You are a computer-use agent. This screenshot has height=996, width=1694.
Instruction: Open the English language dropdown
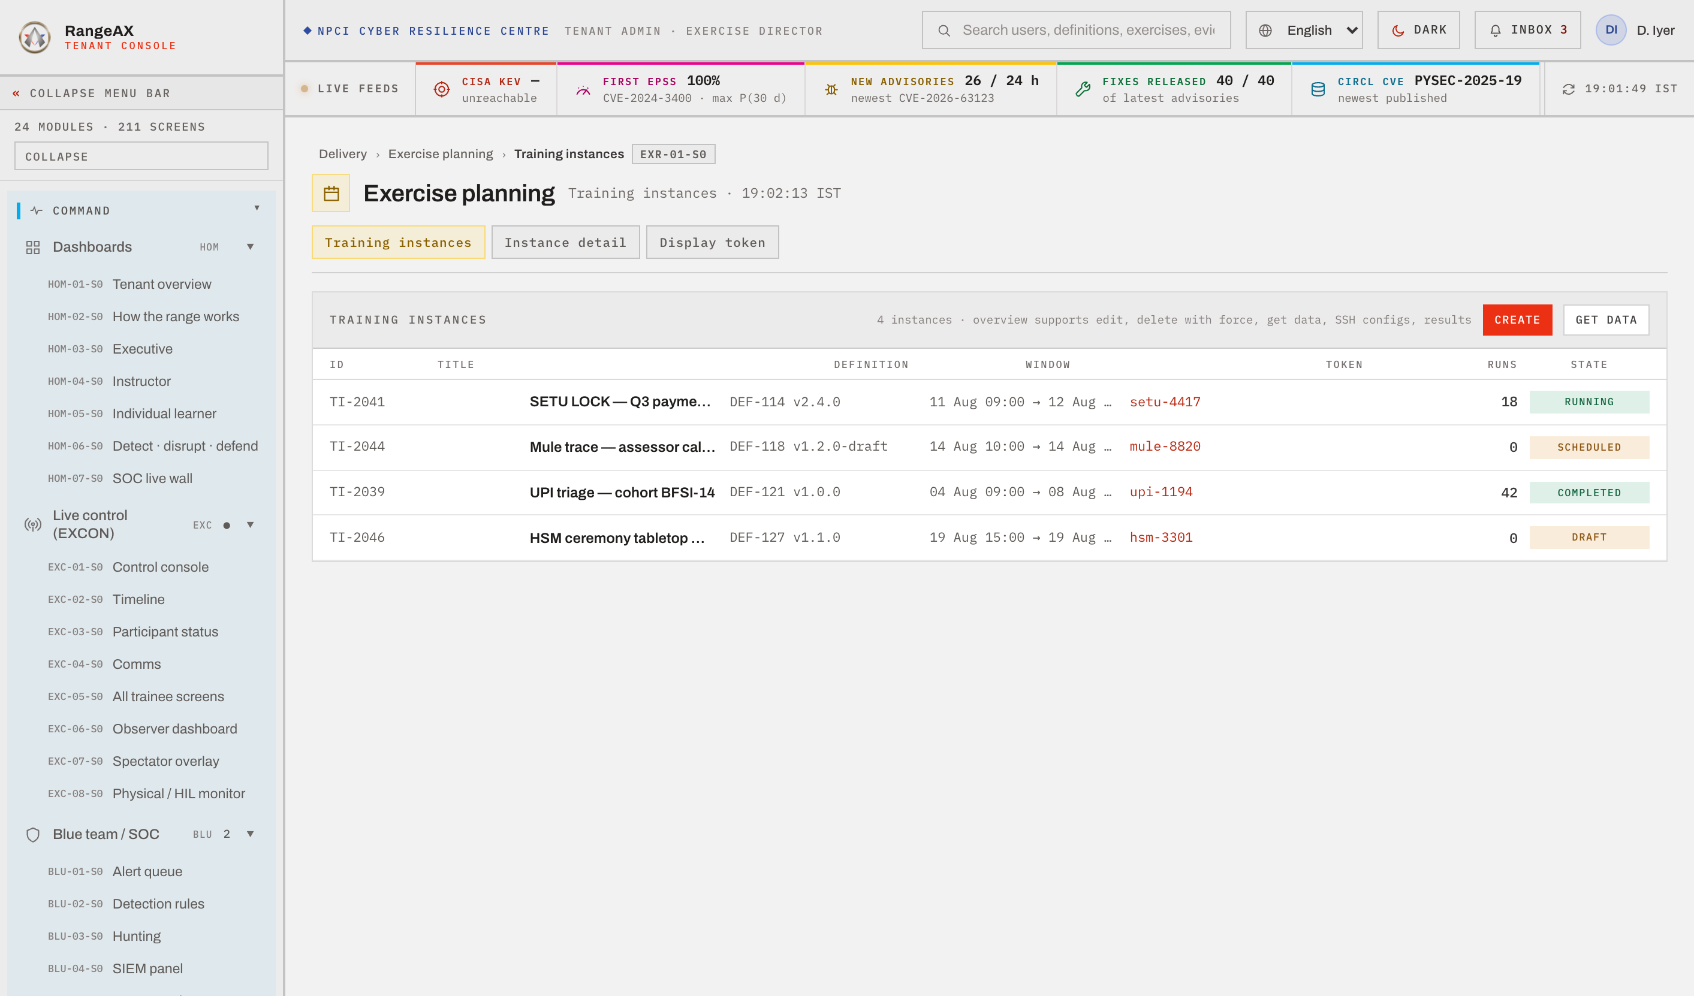pos(1304,29)
